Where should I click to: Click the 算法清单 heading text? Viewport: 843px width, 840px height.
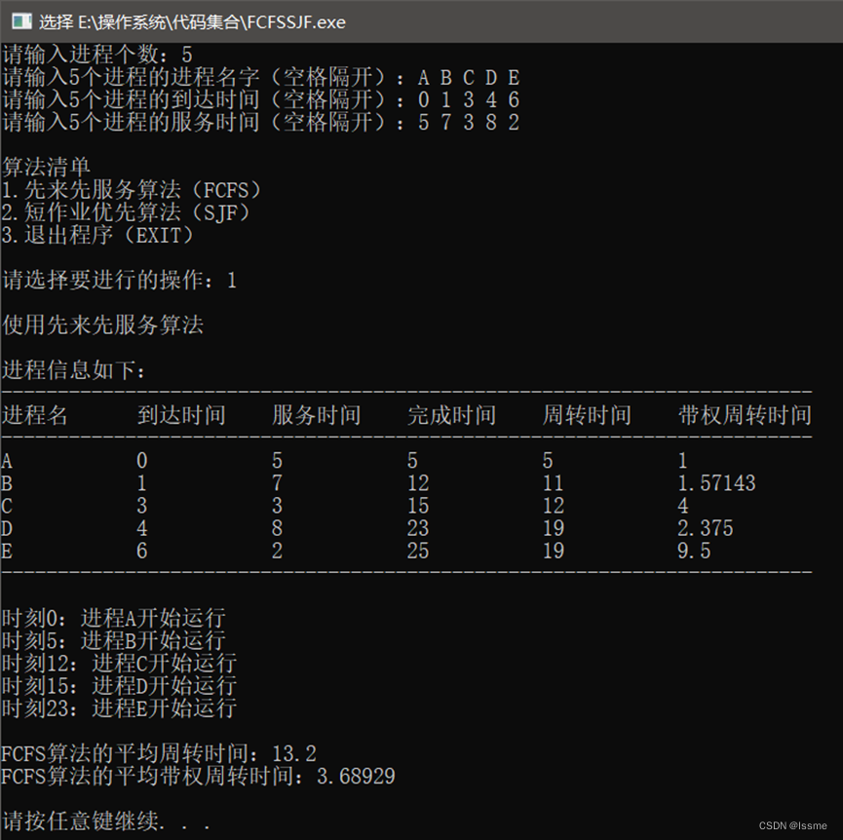click(45, 167)
